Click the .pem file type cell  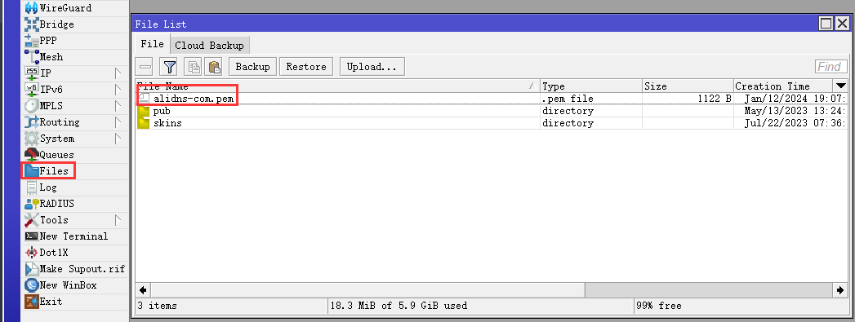[568, 99]
